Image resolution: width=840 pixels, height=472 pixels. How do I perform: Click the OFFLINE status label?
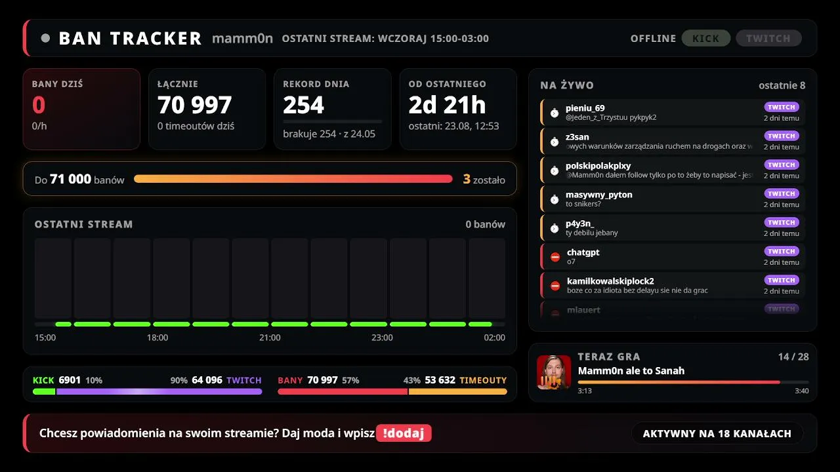coord(653,39)
